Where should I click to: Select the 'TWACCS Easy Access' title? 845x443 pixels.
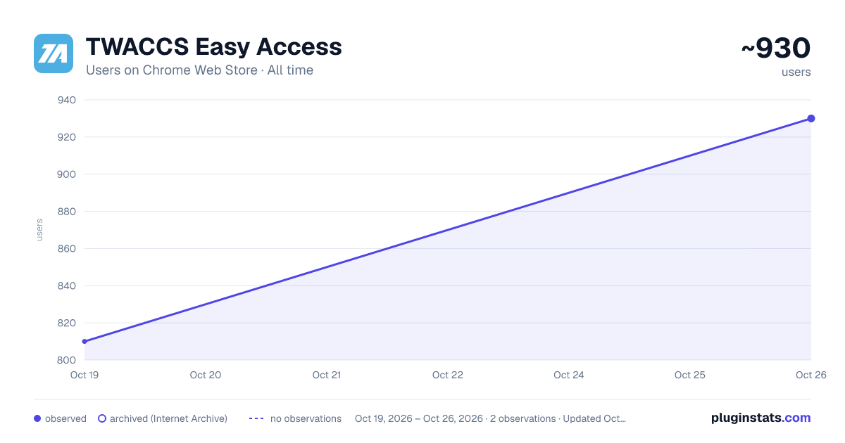pyautogui.click(x=214, y=46)
